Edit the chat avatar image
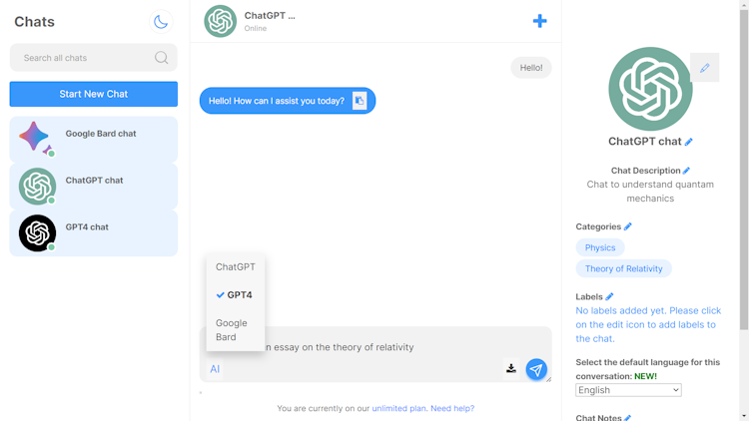749x421 pixels. 705,68
